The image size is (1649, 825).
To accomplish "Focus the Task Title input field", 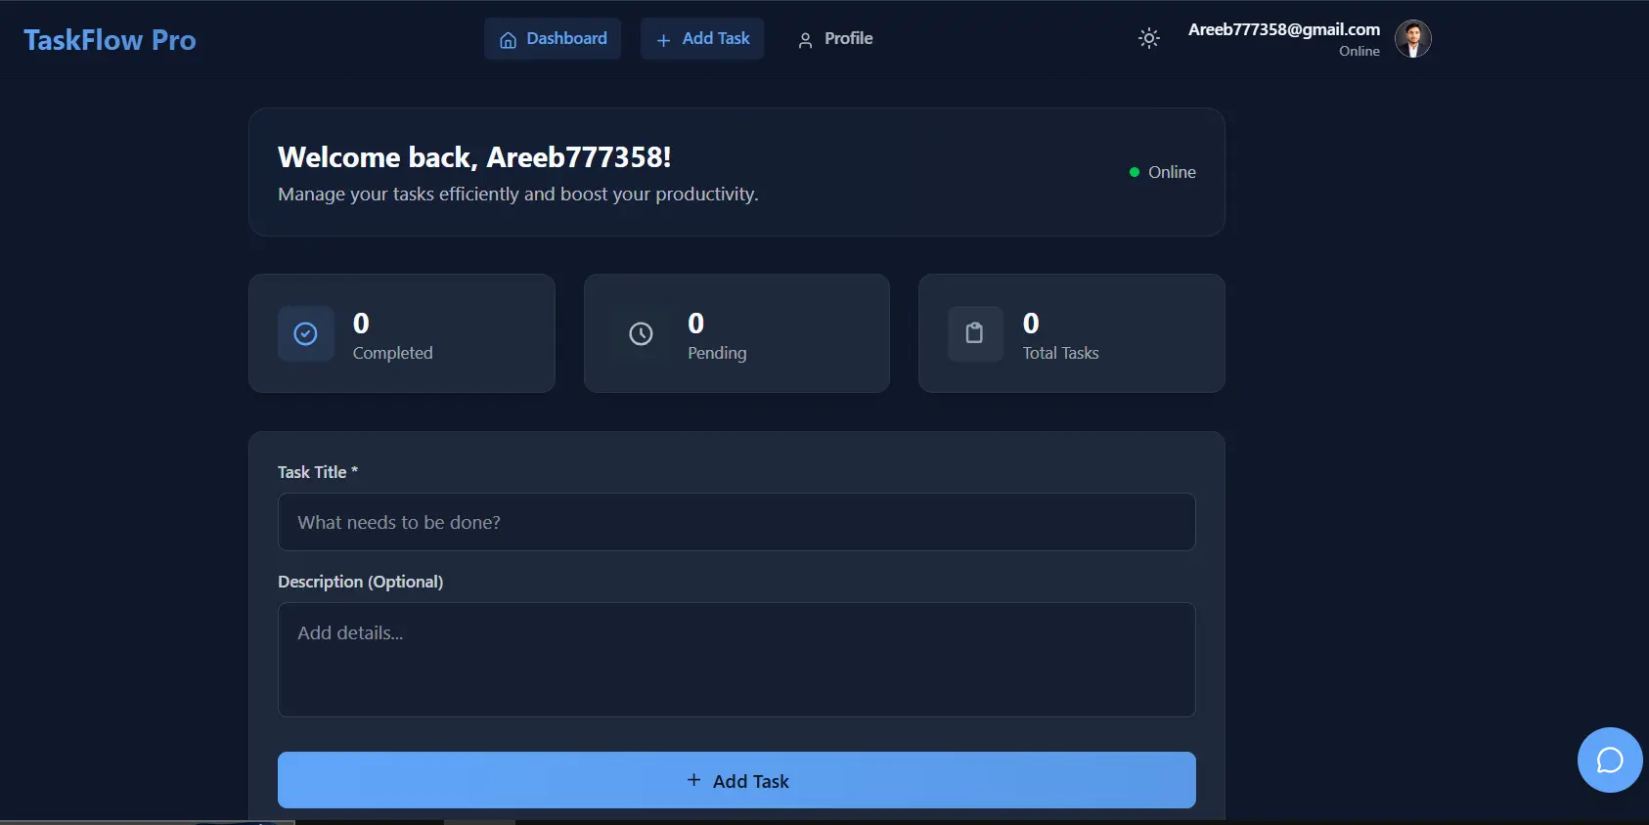I will pos(736,522).
